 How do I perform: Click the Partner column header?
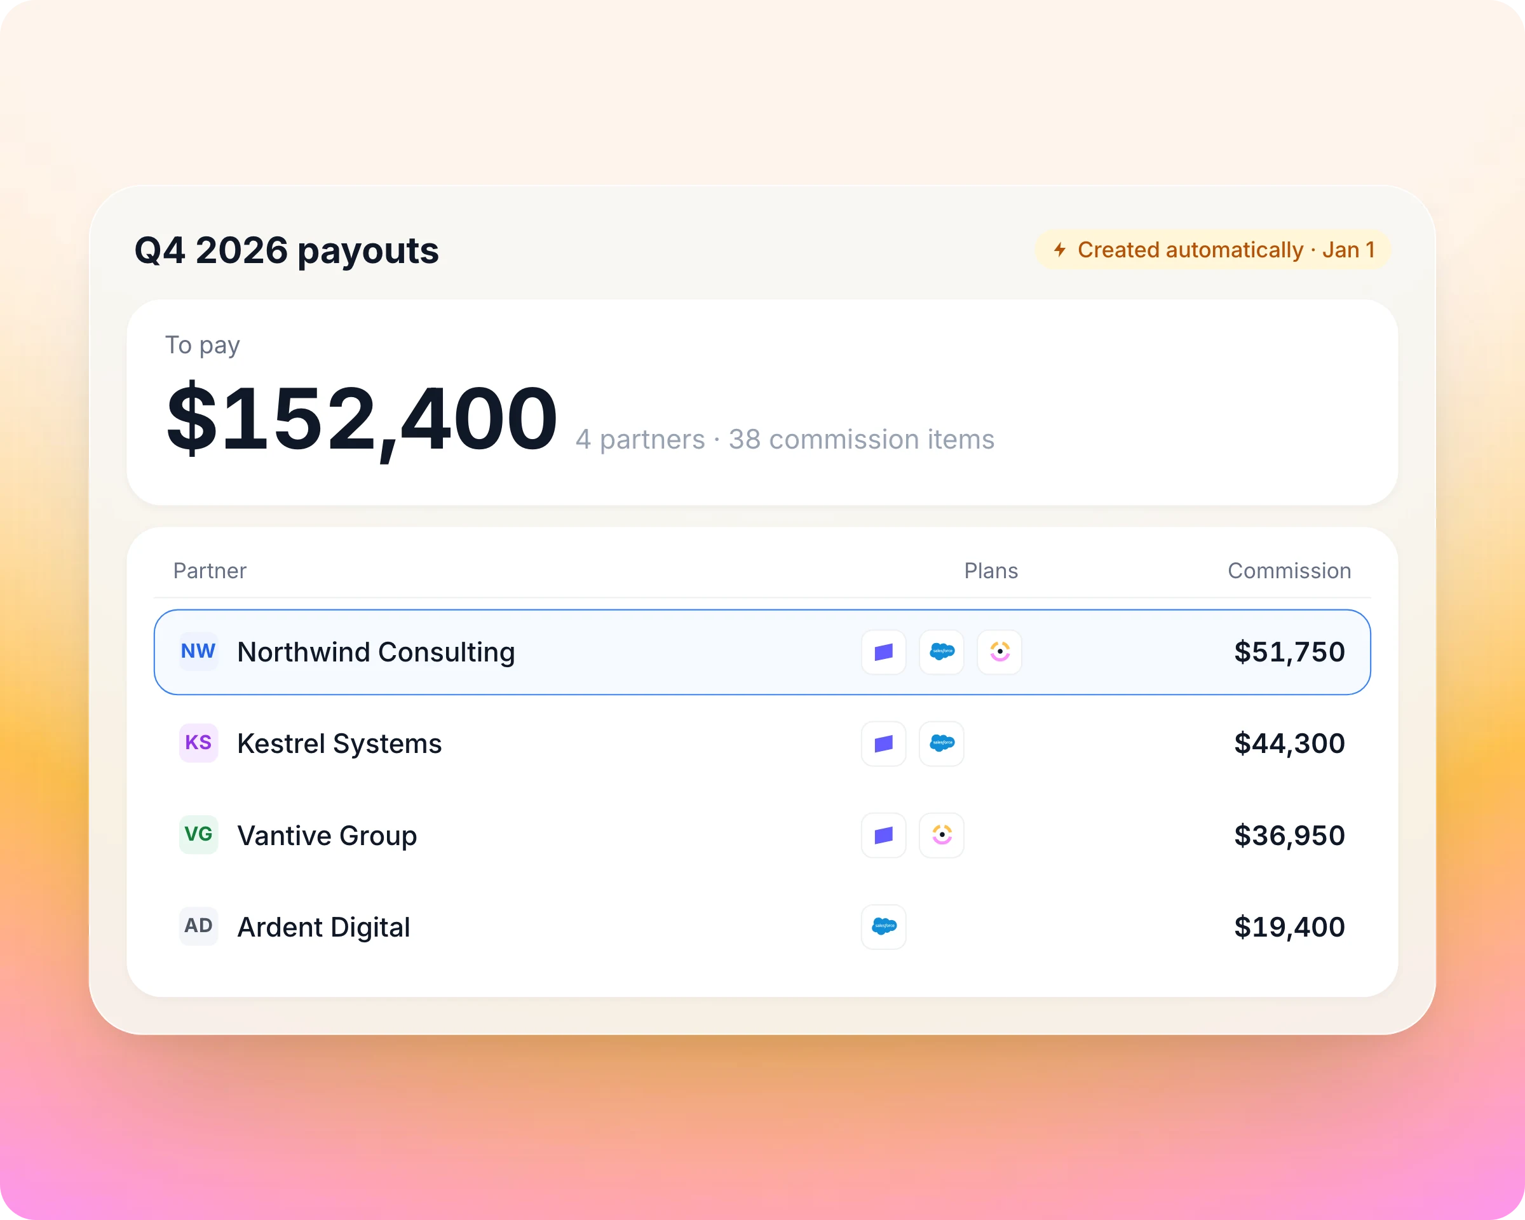tap(210, 571)
